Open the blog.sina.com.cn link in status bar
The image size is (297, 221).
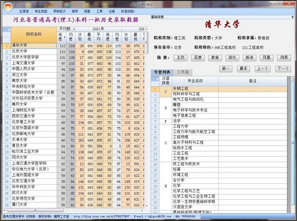coord(101,217)
